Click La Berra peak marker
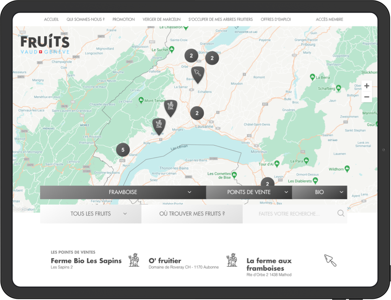This screenshot has width=391, height=300. 312,77
